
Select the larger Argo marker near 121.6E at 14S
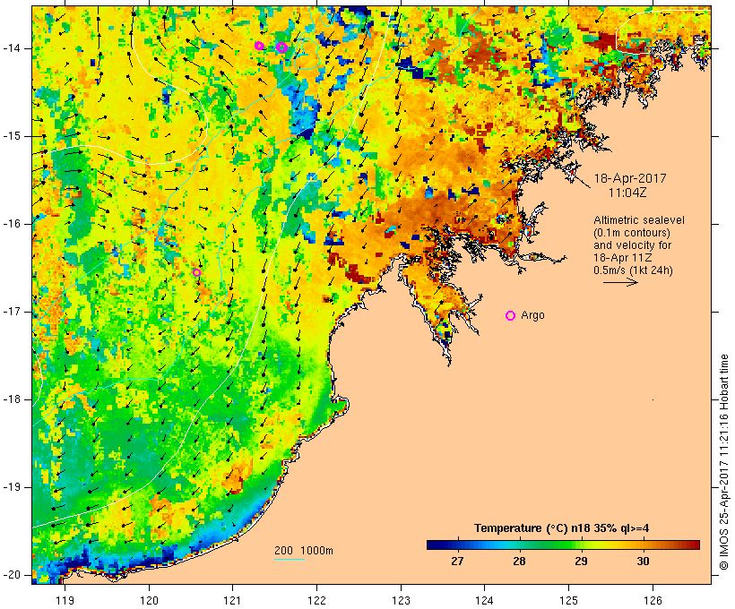[281, 47]
